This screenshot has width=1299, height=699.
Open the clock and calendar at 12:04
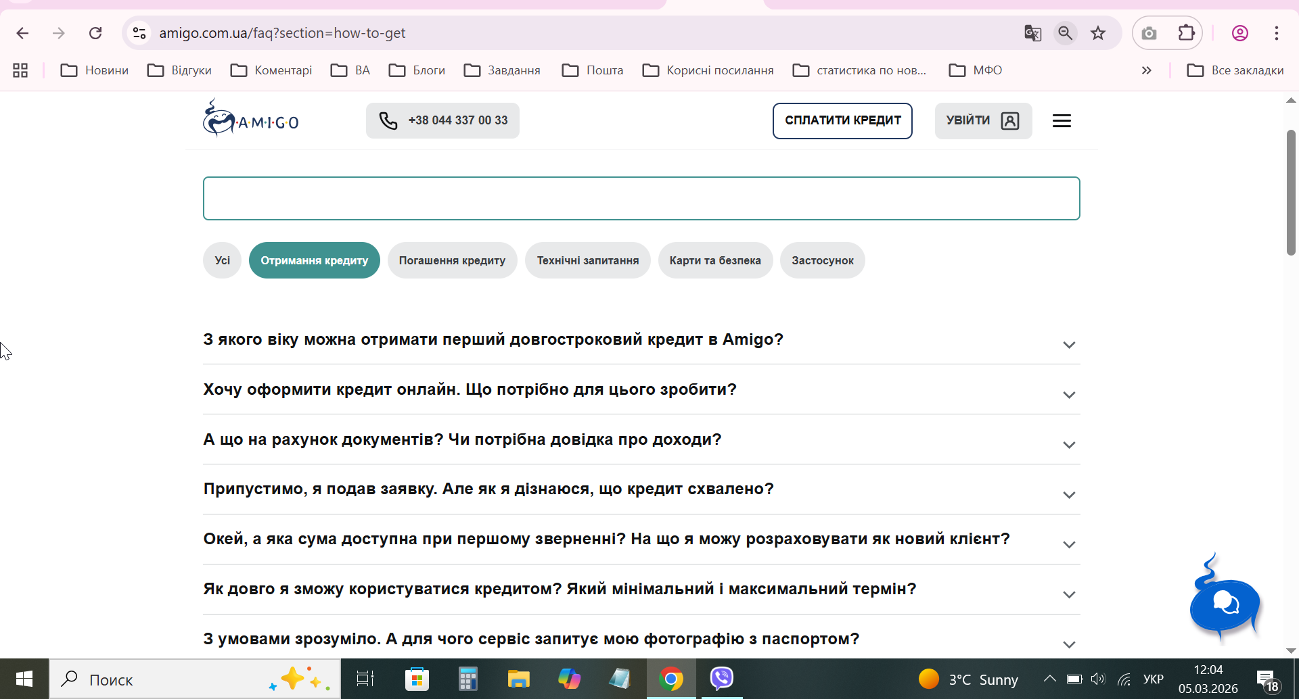coord(1208,679)
